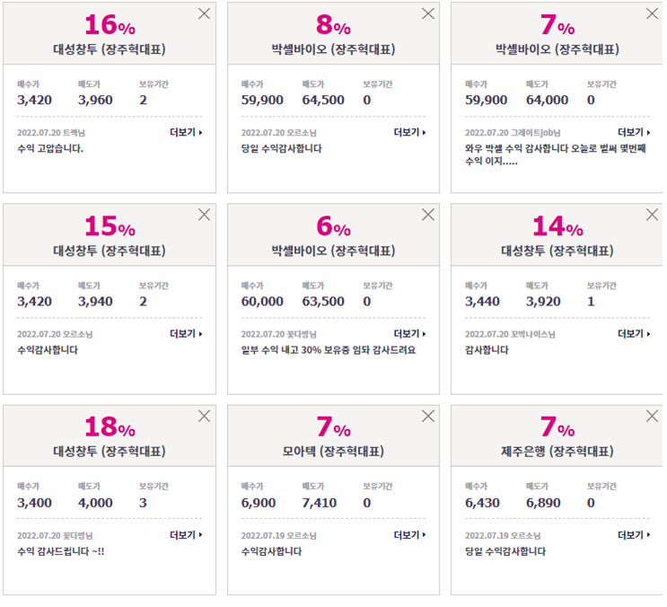Select the 모아텍 (장주혁대표) card title
This screenshot has width=667, height=607.
tap(334, 451)
